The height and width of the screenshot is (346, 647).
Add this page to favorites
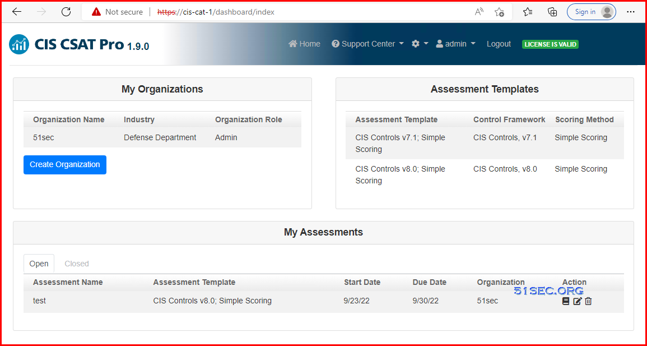[x=499, y=12]
